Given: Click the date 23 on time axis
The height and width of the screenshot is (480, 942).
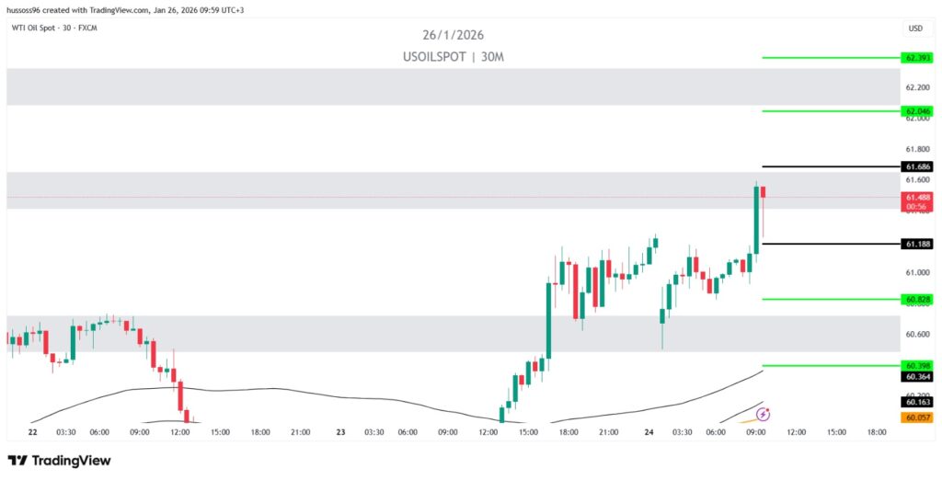Looking at the screenshot, I should tap(340, 431).
